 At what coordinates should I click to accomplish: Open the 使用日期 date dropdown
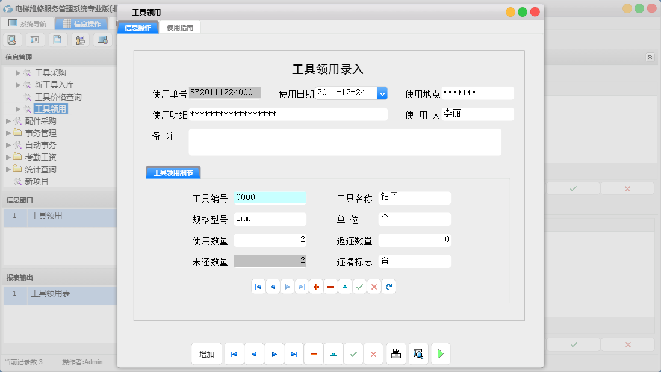coord(382,93)
